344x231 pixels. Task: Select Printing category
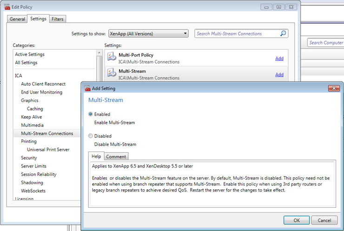pyautogui.click(x=29, y=141)
